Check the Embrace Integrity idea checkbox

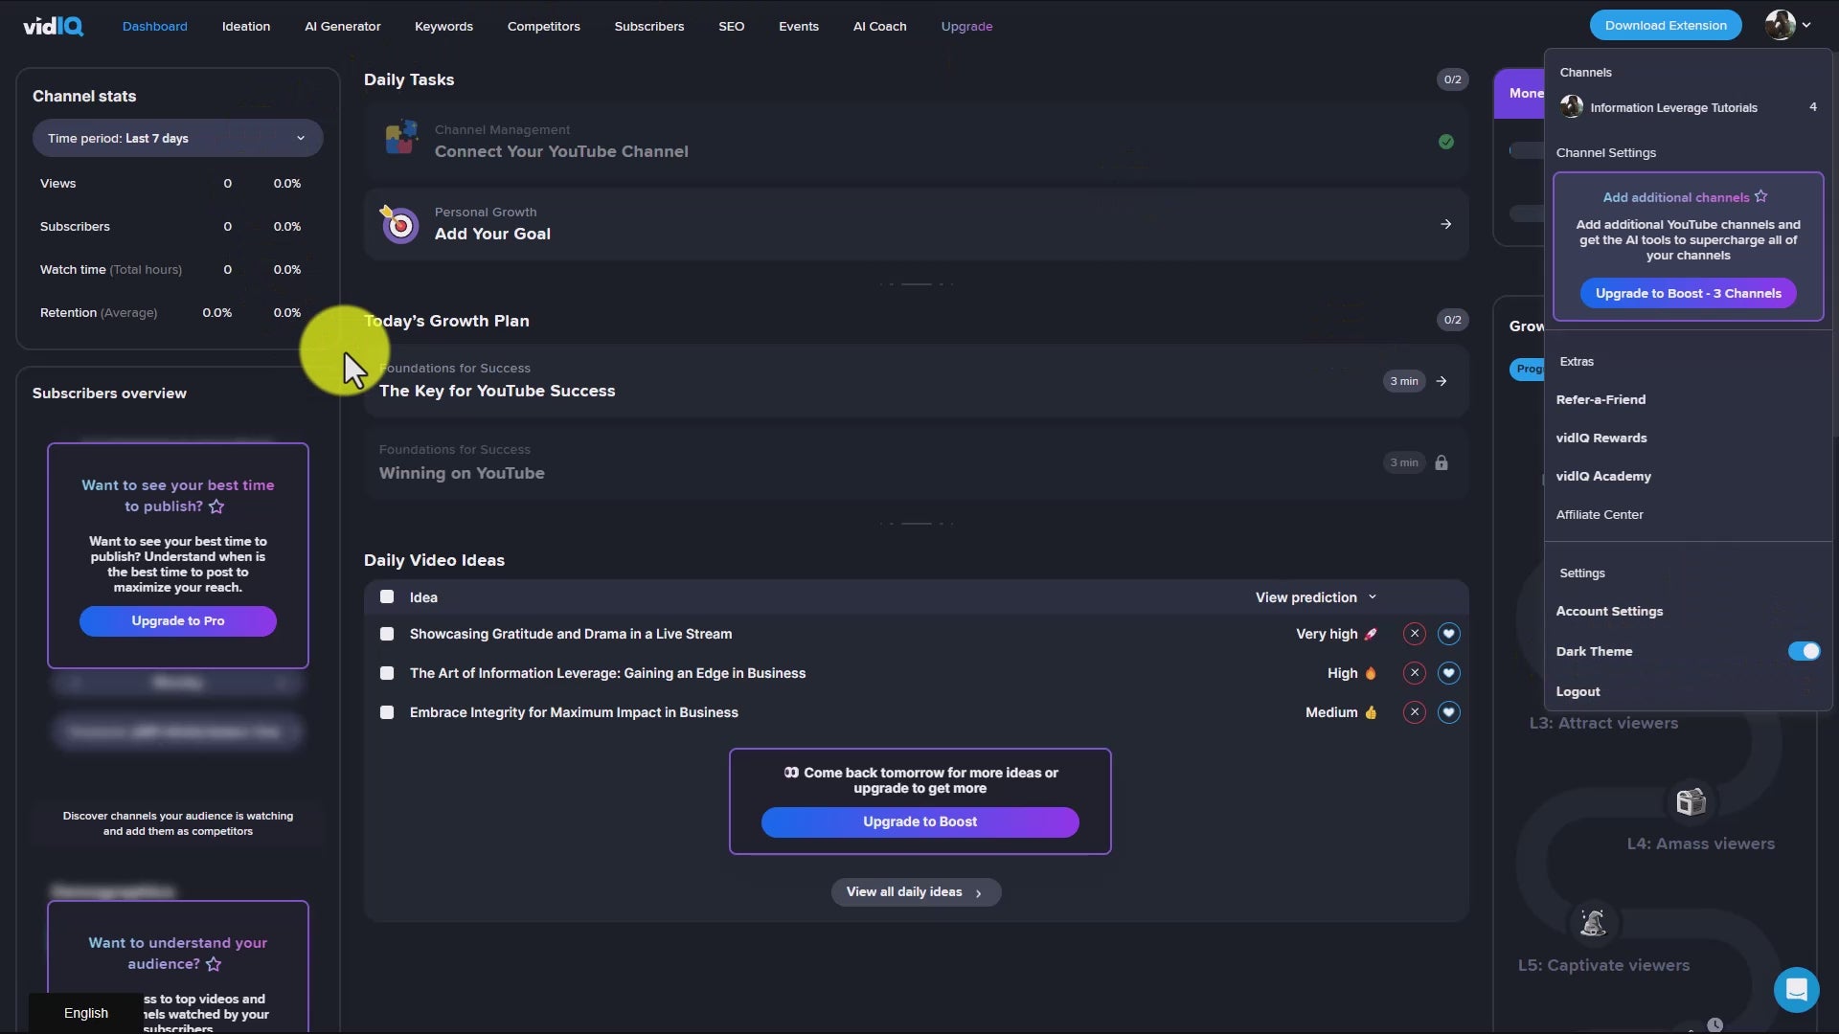[387, 711]
